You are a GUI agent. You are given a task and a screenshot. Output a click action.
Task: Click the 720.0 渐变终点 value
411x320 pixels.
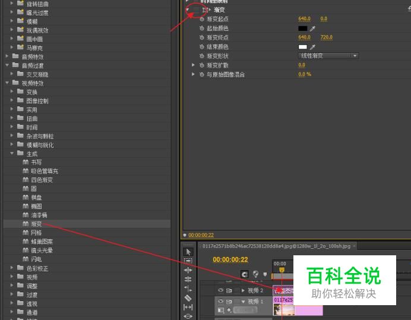click(326, 37)
